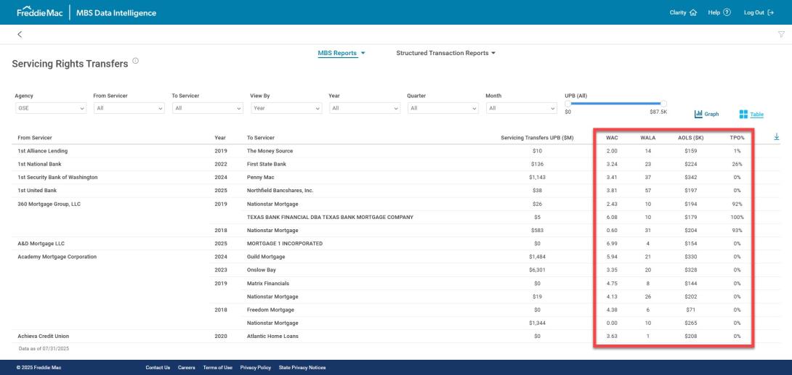This screenshot has height=375, width=792.
Task: Click the Graph bar chart icon
Action: point(698,114)
